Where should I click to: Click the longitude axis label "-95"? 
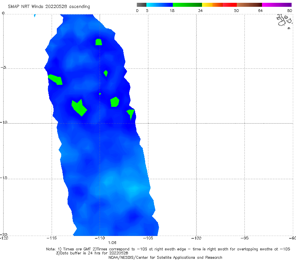point(244,238)
